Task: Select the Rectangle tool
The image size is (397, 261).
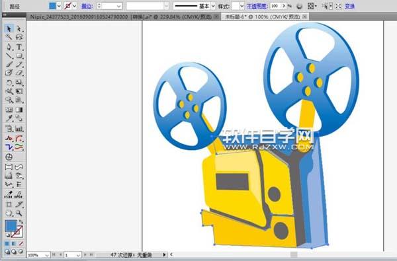Action: point(19,56)
